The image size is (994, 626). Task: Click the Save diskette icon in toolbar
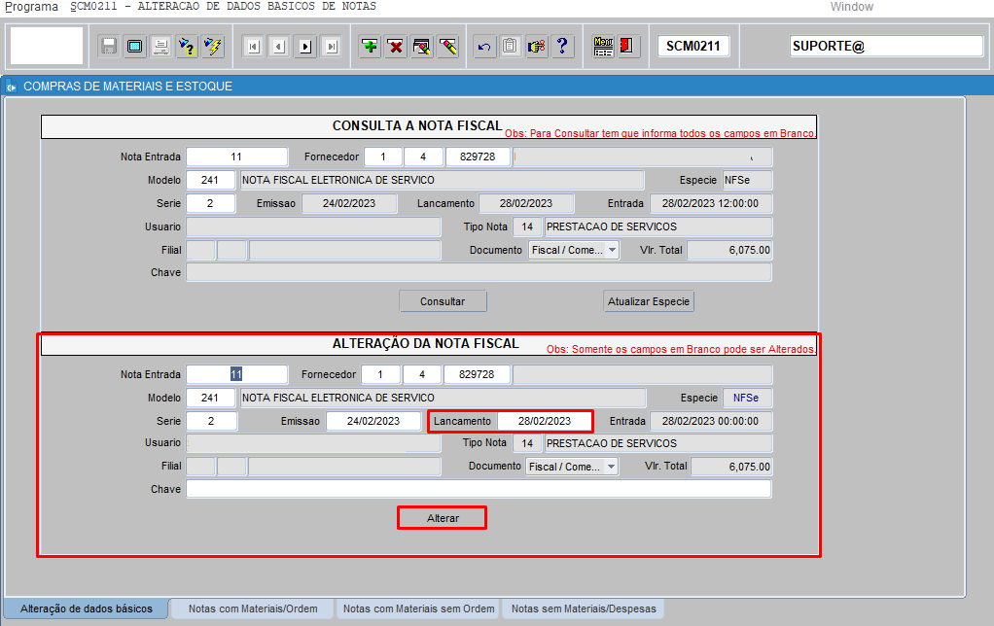click(109, 47)
